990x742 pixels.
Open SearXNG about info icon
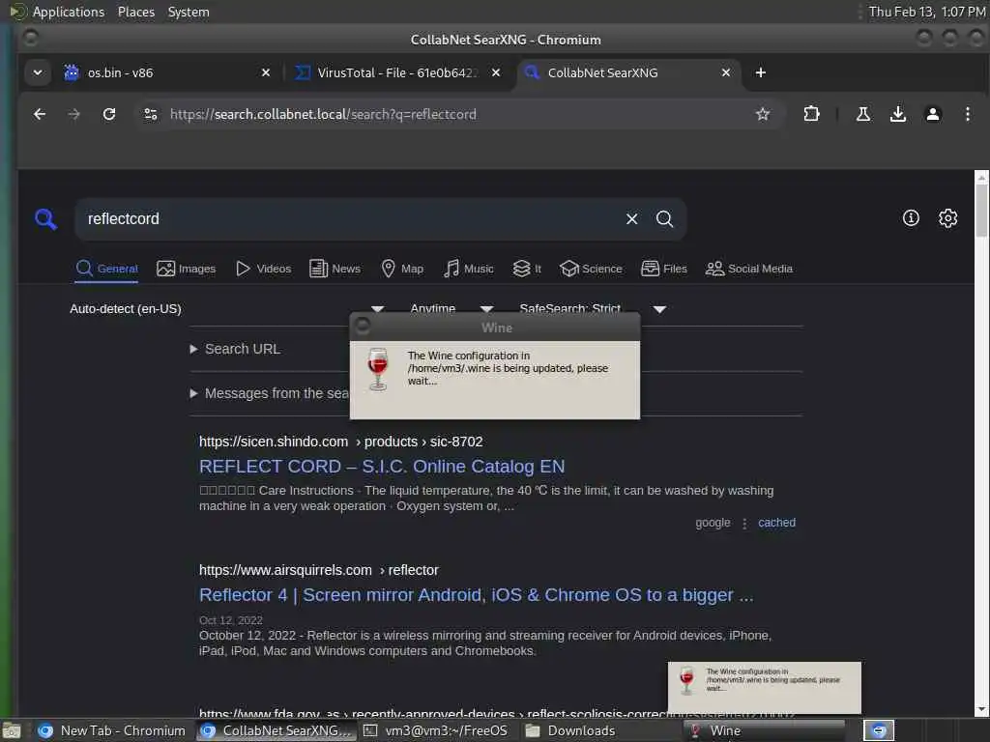pos(911,218)
